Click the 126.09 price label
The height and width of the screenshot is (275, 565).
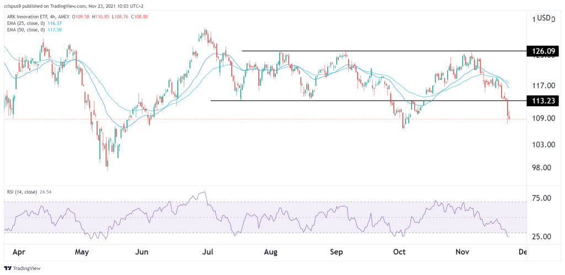pyautogui.click(x=543, y=51)
